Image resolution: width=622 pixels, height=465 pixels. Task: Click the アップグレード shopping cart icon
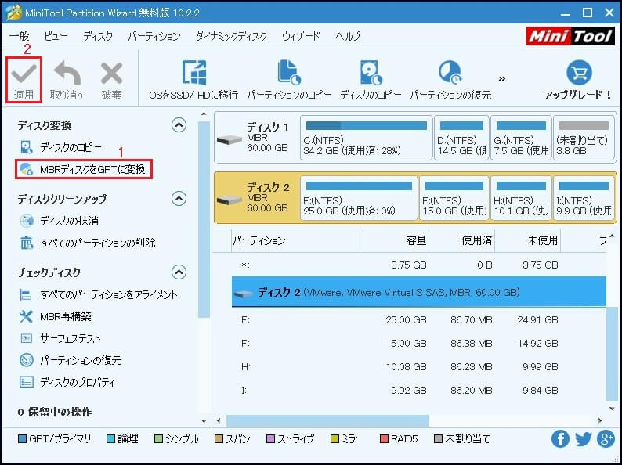[577, 73]
